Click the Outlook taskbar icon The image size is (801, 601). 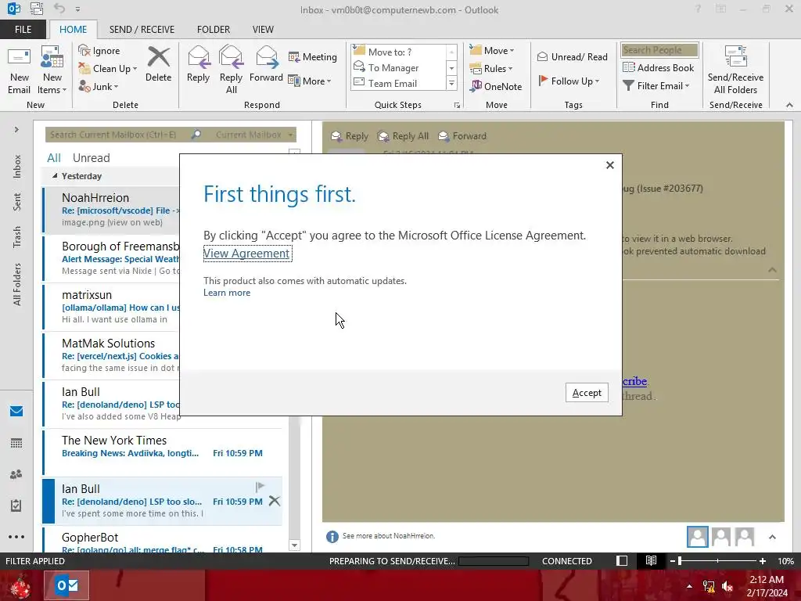click(67, 585)
